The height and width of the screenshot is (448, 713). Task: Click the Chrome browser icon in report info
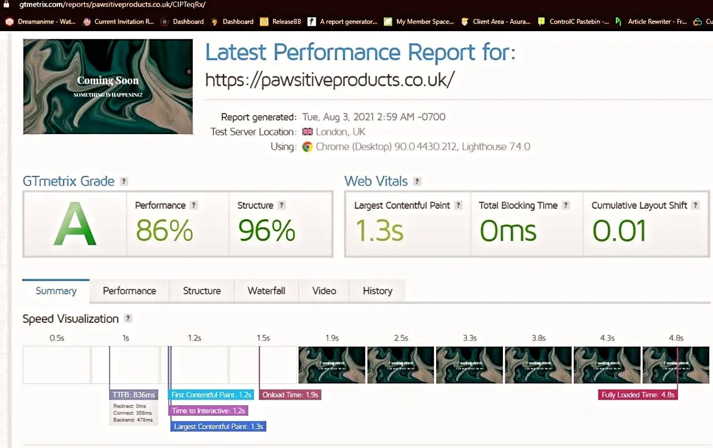click(x=307, y=147)
